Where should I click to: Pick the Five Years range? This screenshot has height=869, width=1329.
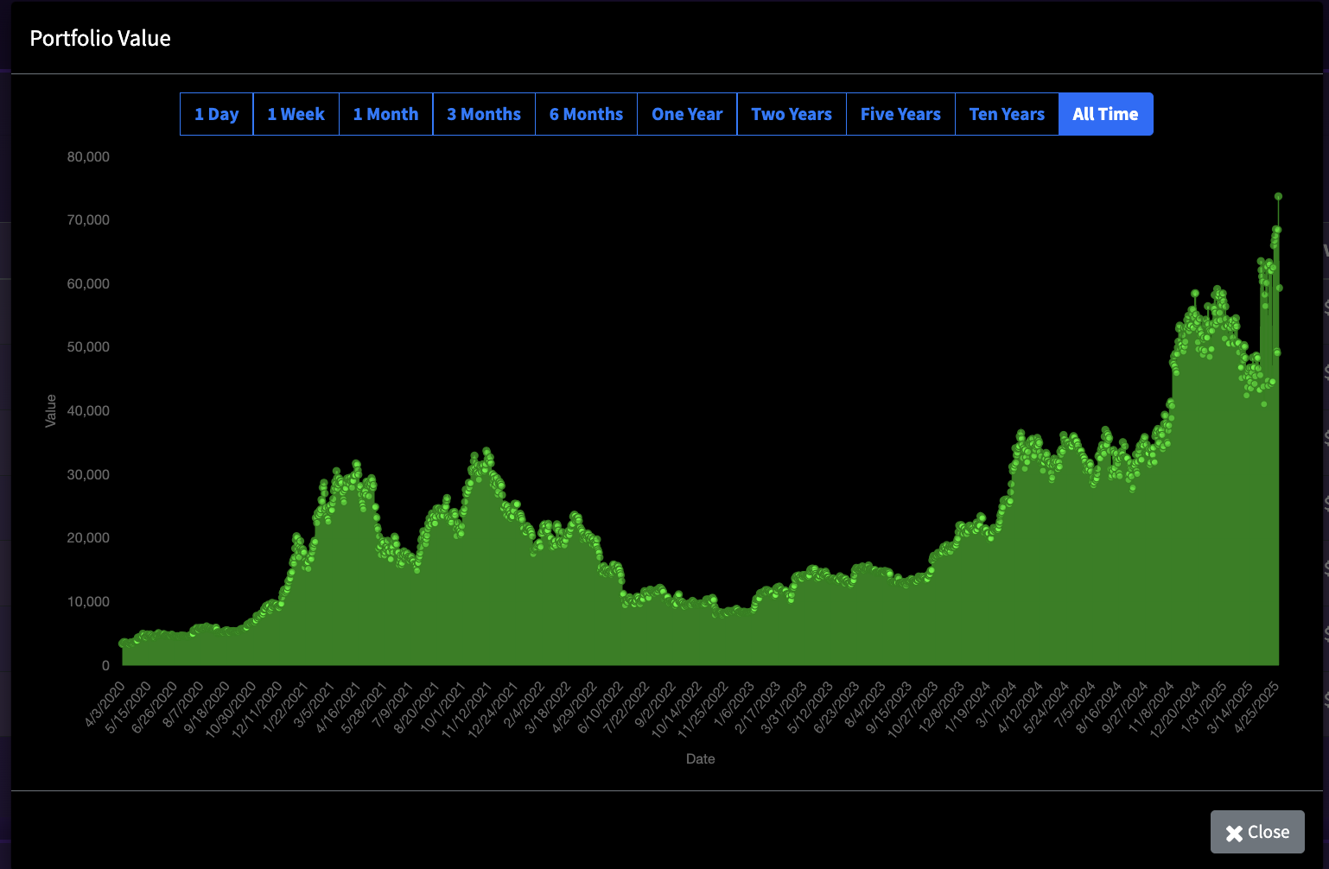point(900,114)
